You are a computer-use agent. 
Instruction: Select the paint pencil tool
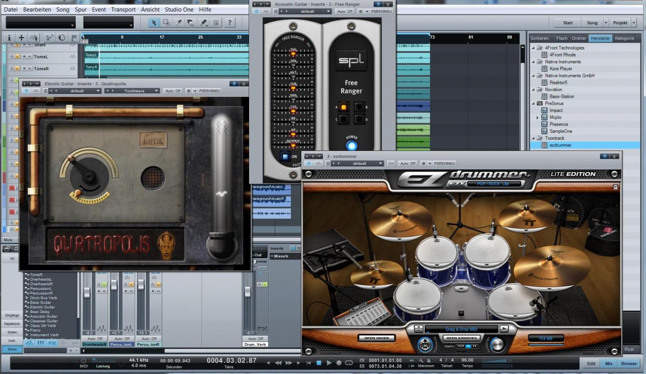(x=204, y=23)
